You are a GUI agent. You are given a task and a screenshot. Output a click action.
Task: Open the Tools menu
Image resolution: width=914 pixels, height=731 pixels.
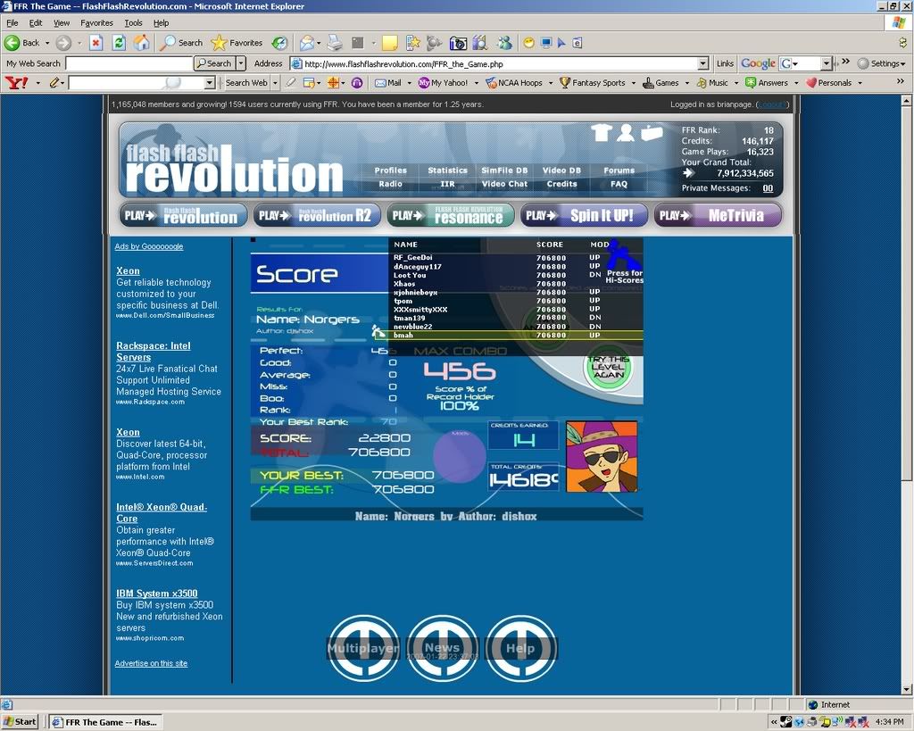pos(133,23)
